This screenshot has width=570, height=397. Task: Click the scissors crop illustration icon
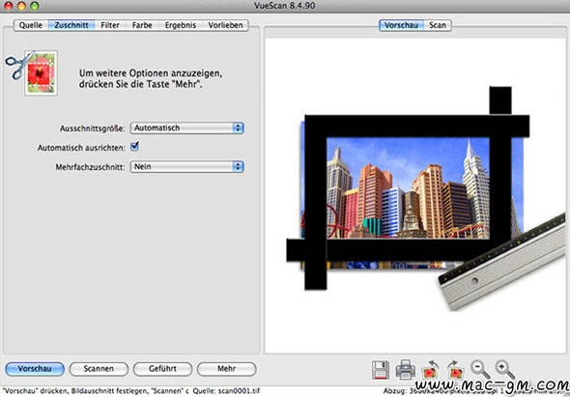click(x=32, y=73)
